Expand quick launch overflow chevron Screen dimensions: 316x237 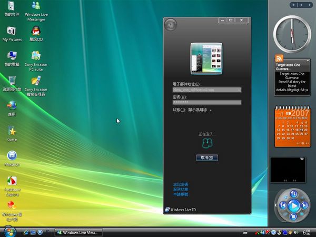pos(47,231)
